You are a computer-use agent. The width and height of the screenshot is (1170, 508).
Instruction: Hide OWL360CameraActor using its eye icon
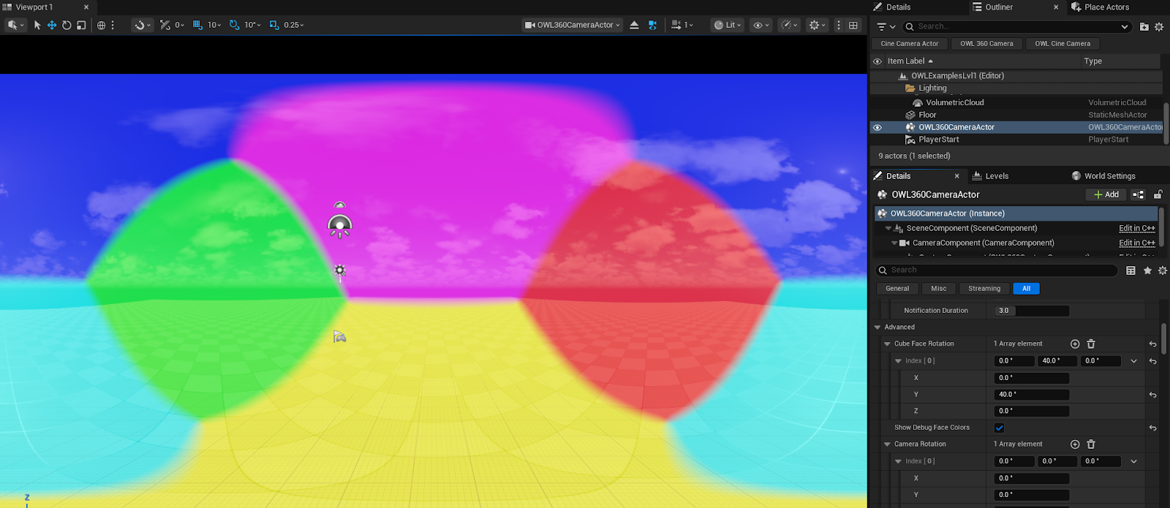coord(877,127)
